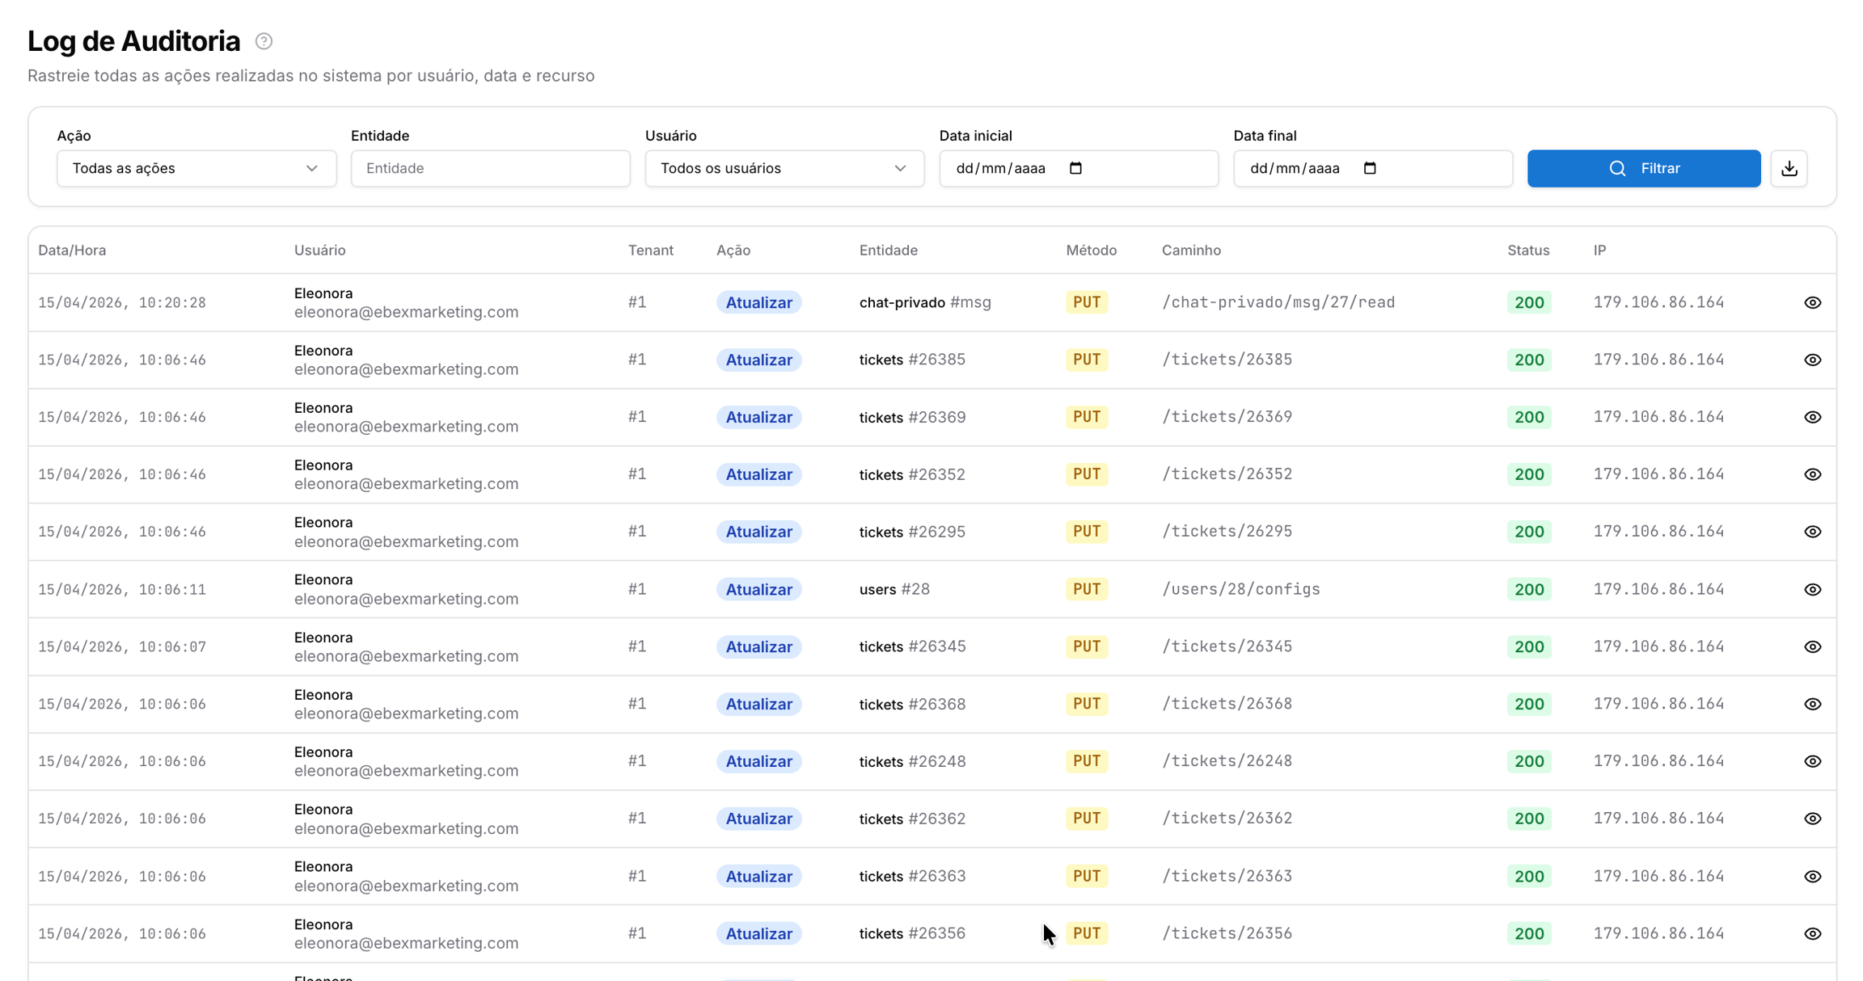
Task: Click entity tickets #26368
Action: 912,704
